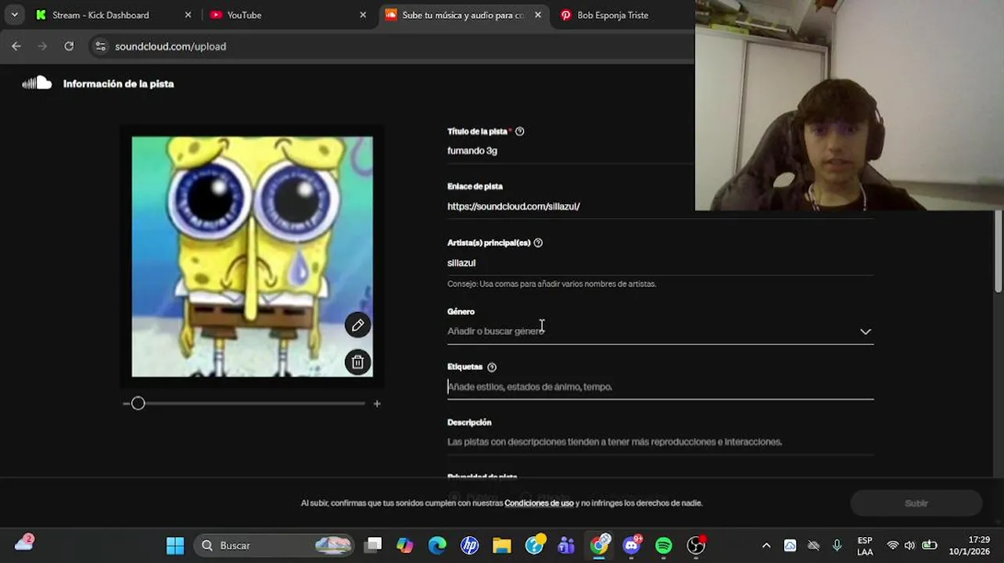The width and height of the screenshot is (1004, 563).
Task: Click the battery icon in tray
Action: point(929,545)
